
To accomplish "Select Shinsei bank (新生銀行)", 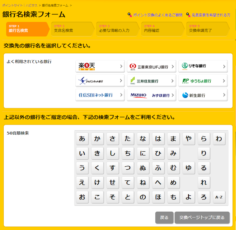I will click(x=203, y=95).
